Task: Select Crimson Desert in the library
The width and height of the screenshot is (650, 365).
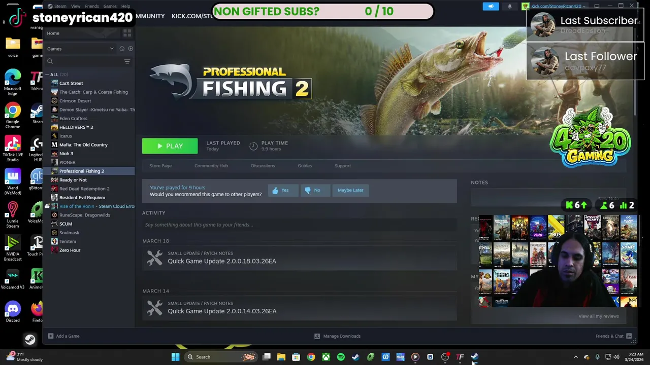Action: point(75,101)
